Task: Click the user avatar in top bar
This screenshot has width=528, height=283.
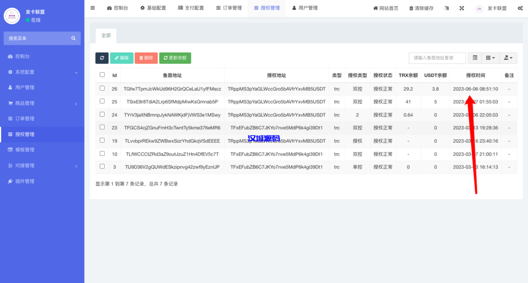Action: point(479,8)
